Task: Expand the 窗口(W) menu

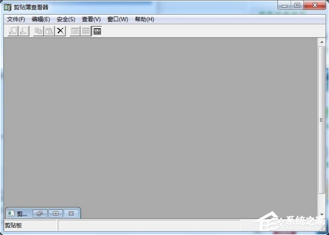Action: (x=117, y=19)
